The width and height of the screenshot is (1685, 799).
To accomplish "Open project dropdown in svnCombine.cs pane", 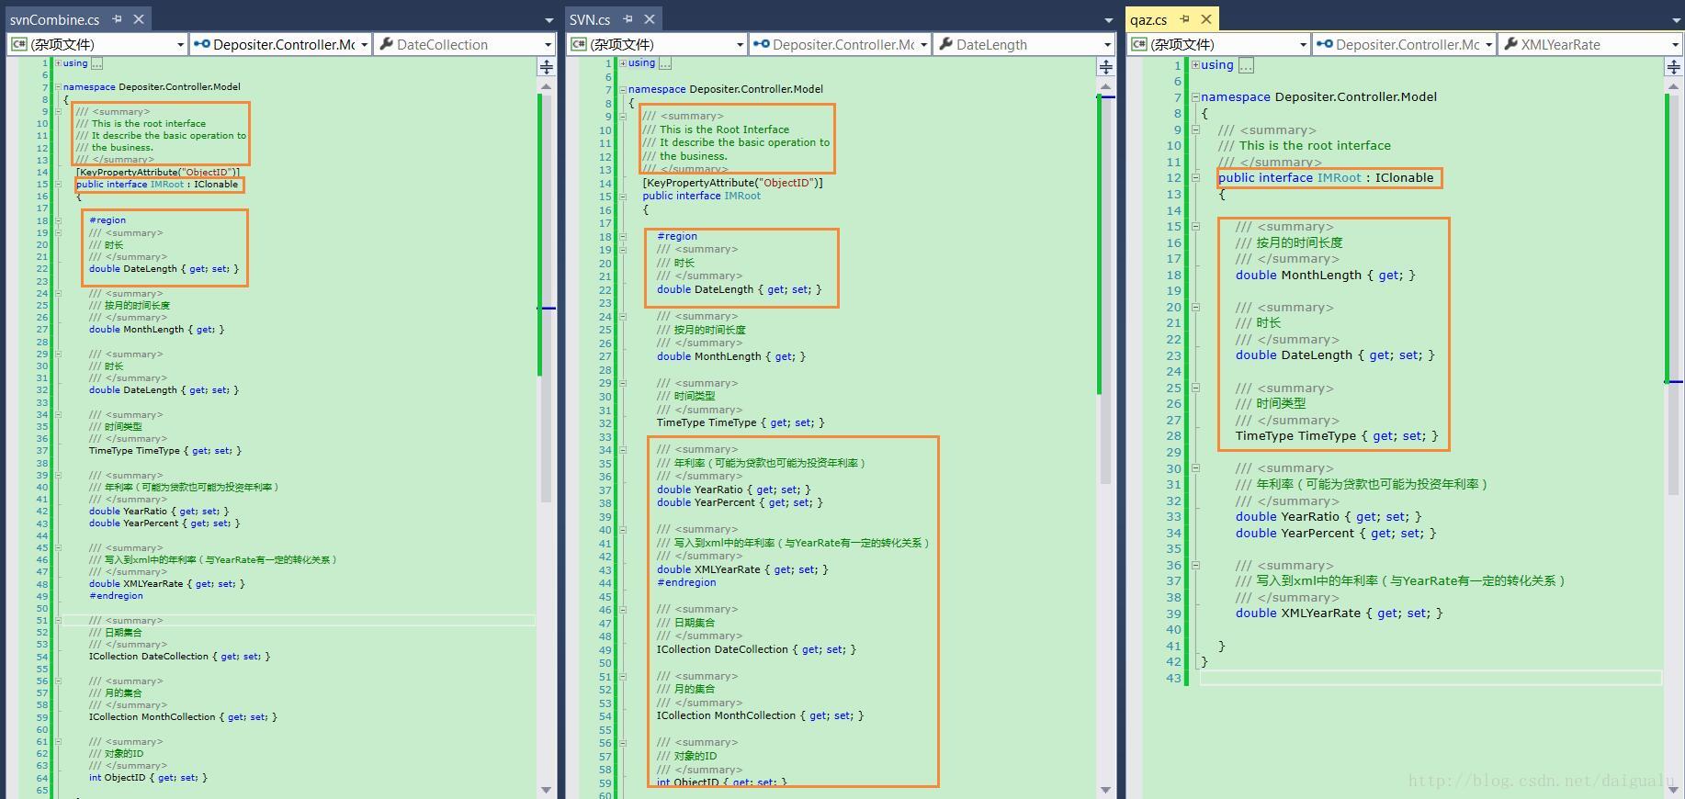I will [180, 44].
